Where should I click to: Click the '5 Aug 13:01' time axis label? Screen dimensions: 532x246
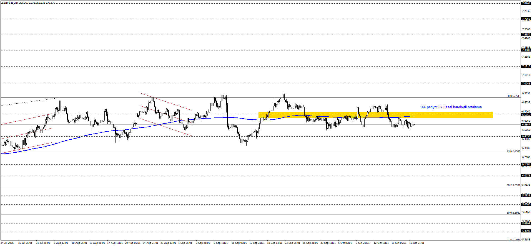pos(61,243)
